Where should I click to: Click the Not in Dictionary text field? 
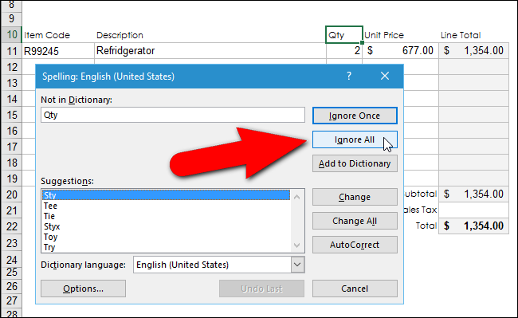tap(173, 115)
